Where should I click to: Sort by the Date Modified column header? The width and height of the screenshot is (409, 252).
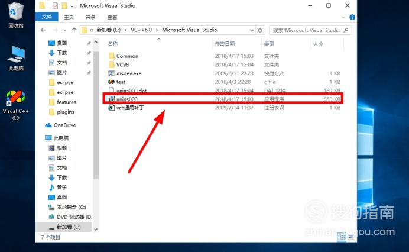coord(225,44)
